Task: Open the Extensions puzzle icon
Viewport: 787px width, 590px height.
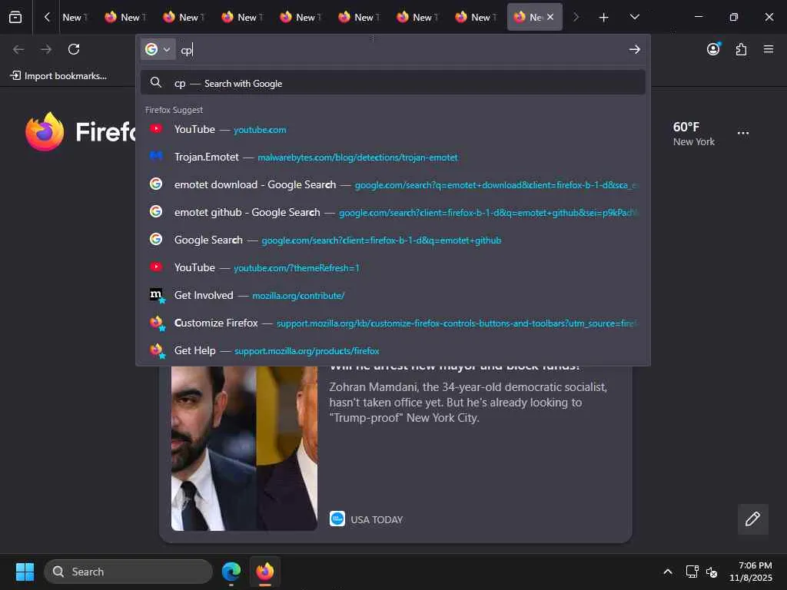Action: (742, 49)
